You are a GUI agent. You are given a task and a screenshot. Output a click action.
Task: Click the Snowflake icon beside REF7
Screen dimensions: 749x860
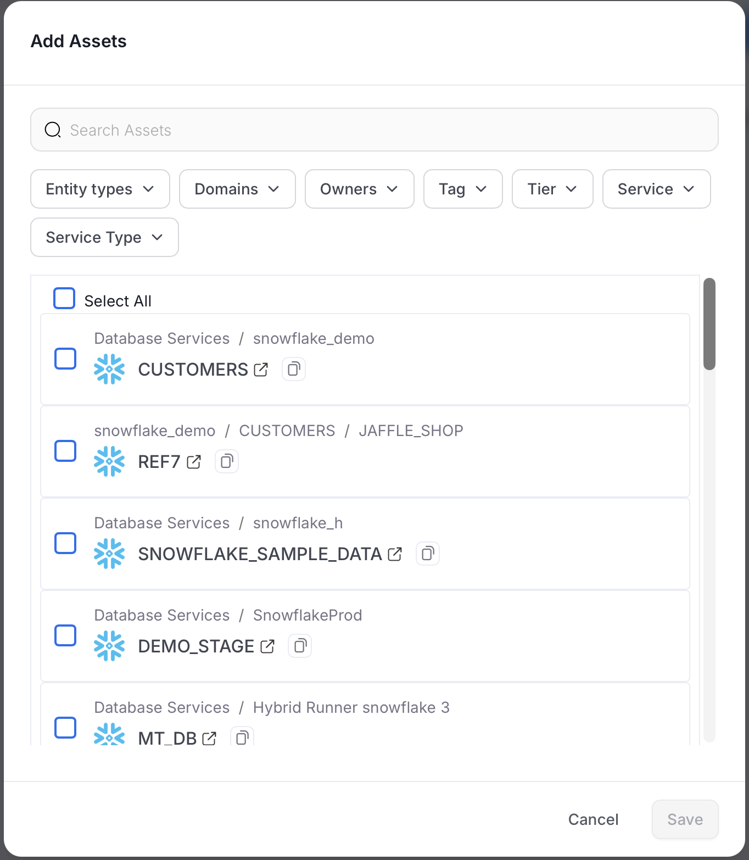point(109,461)
